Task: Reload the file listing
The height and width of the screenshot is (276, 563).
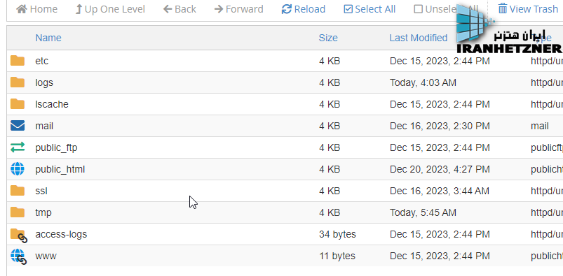Action: tap(304, 9)
